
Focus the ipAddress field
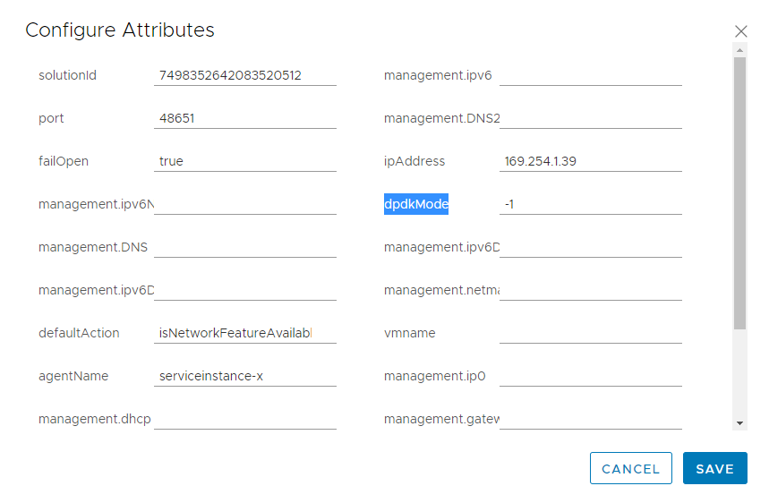[590, 161]
